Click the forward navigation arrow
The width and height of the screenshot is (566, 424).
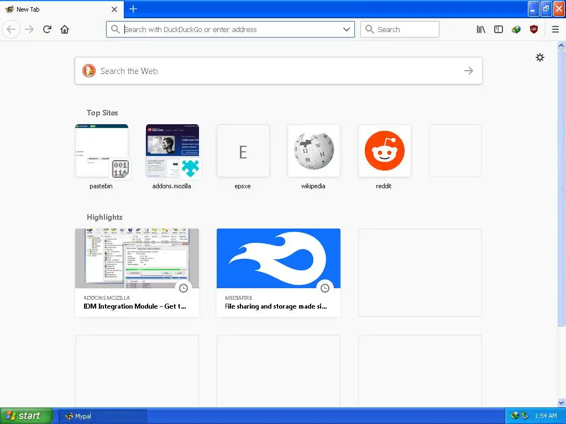[x=29, y=29]
